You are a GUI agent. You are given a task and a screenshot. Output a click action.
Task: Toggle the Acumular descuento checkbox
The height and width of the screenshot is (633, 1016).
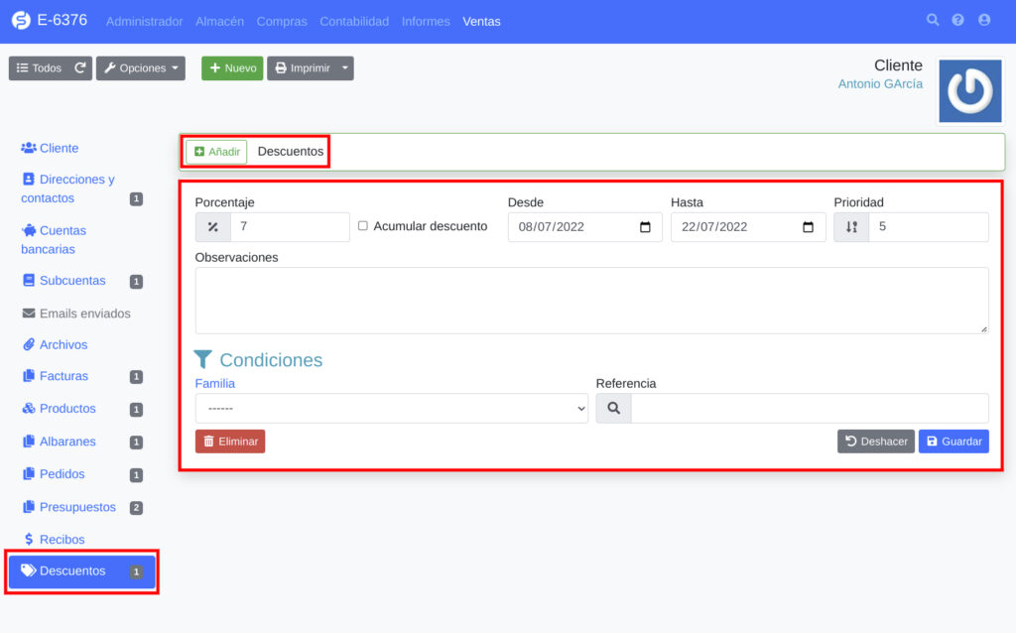click(x=363, y=226)
